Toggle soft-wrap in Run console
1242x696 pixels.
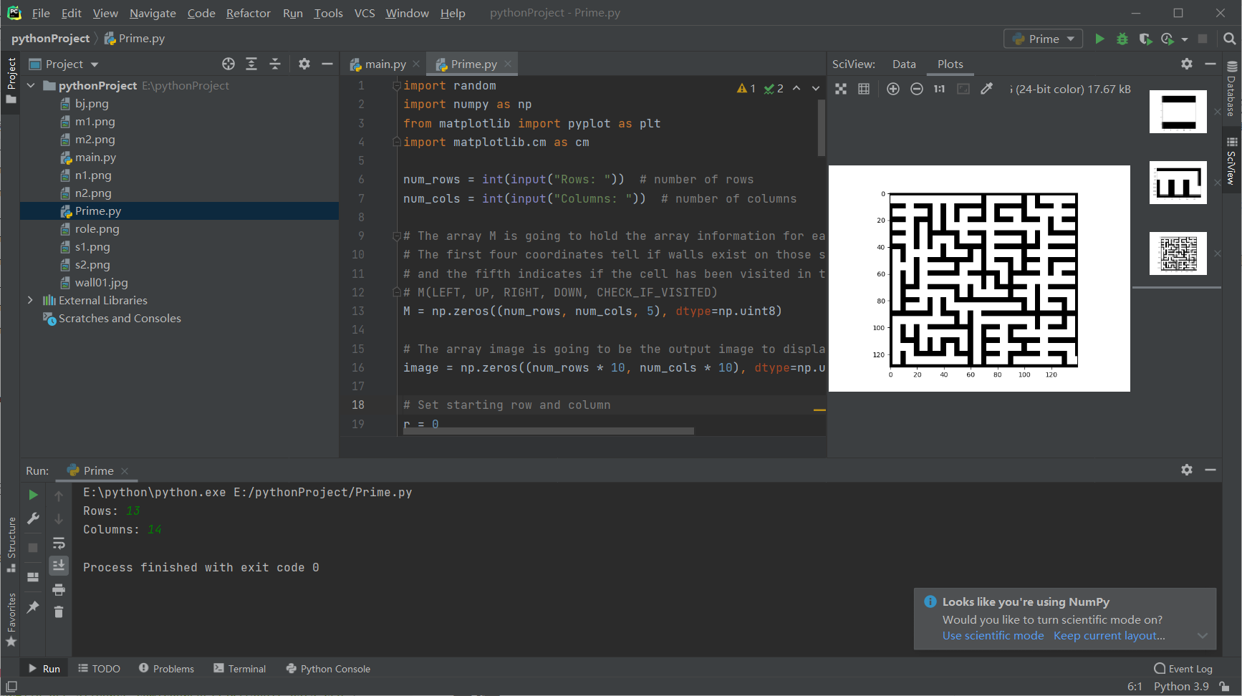click(59, 543)
